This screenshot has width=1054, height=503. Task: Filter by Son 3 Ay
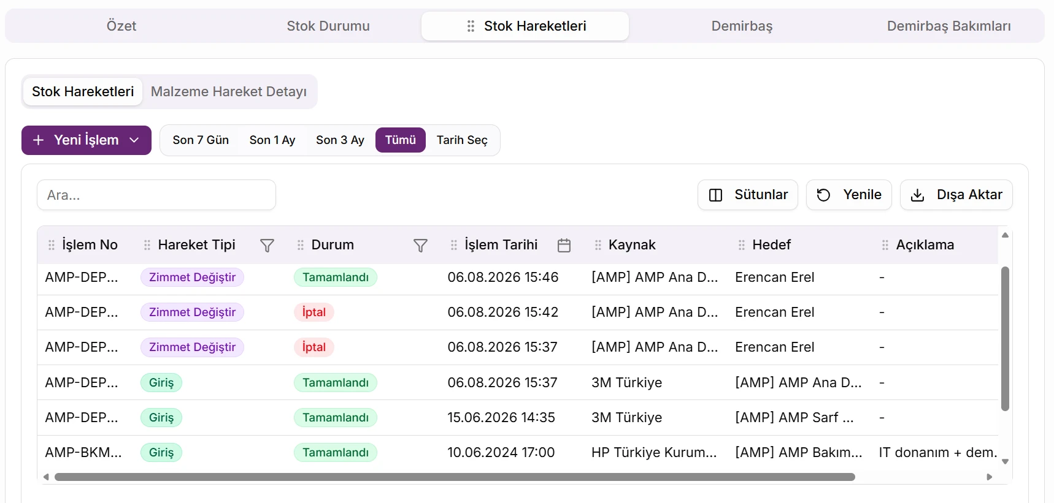[340, 140]
